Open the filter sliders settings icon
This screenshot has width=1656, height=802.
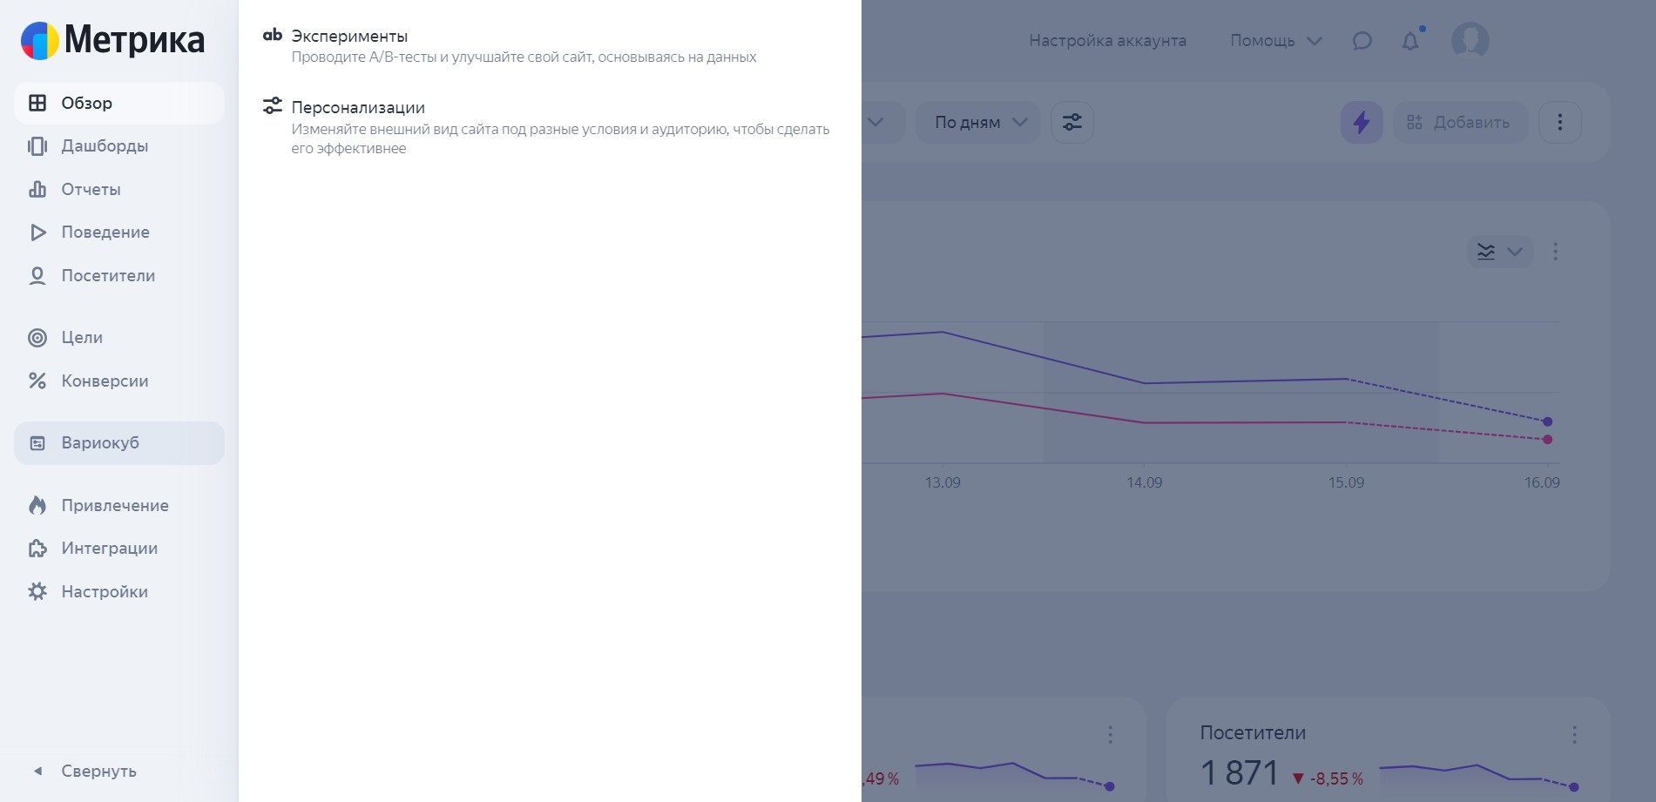point(1072,123)
